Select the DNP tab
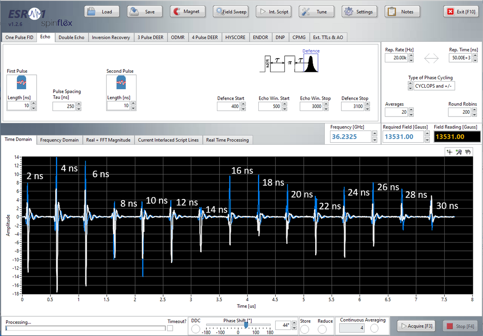 pos(280,37)
